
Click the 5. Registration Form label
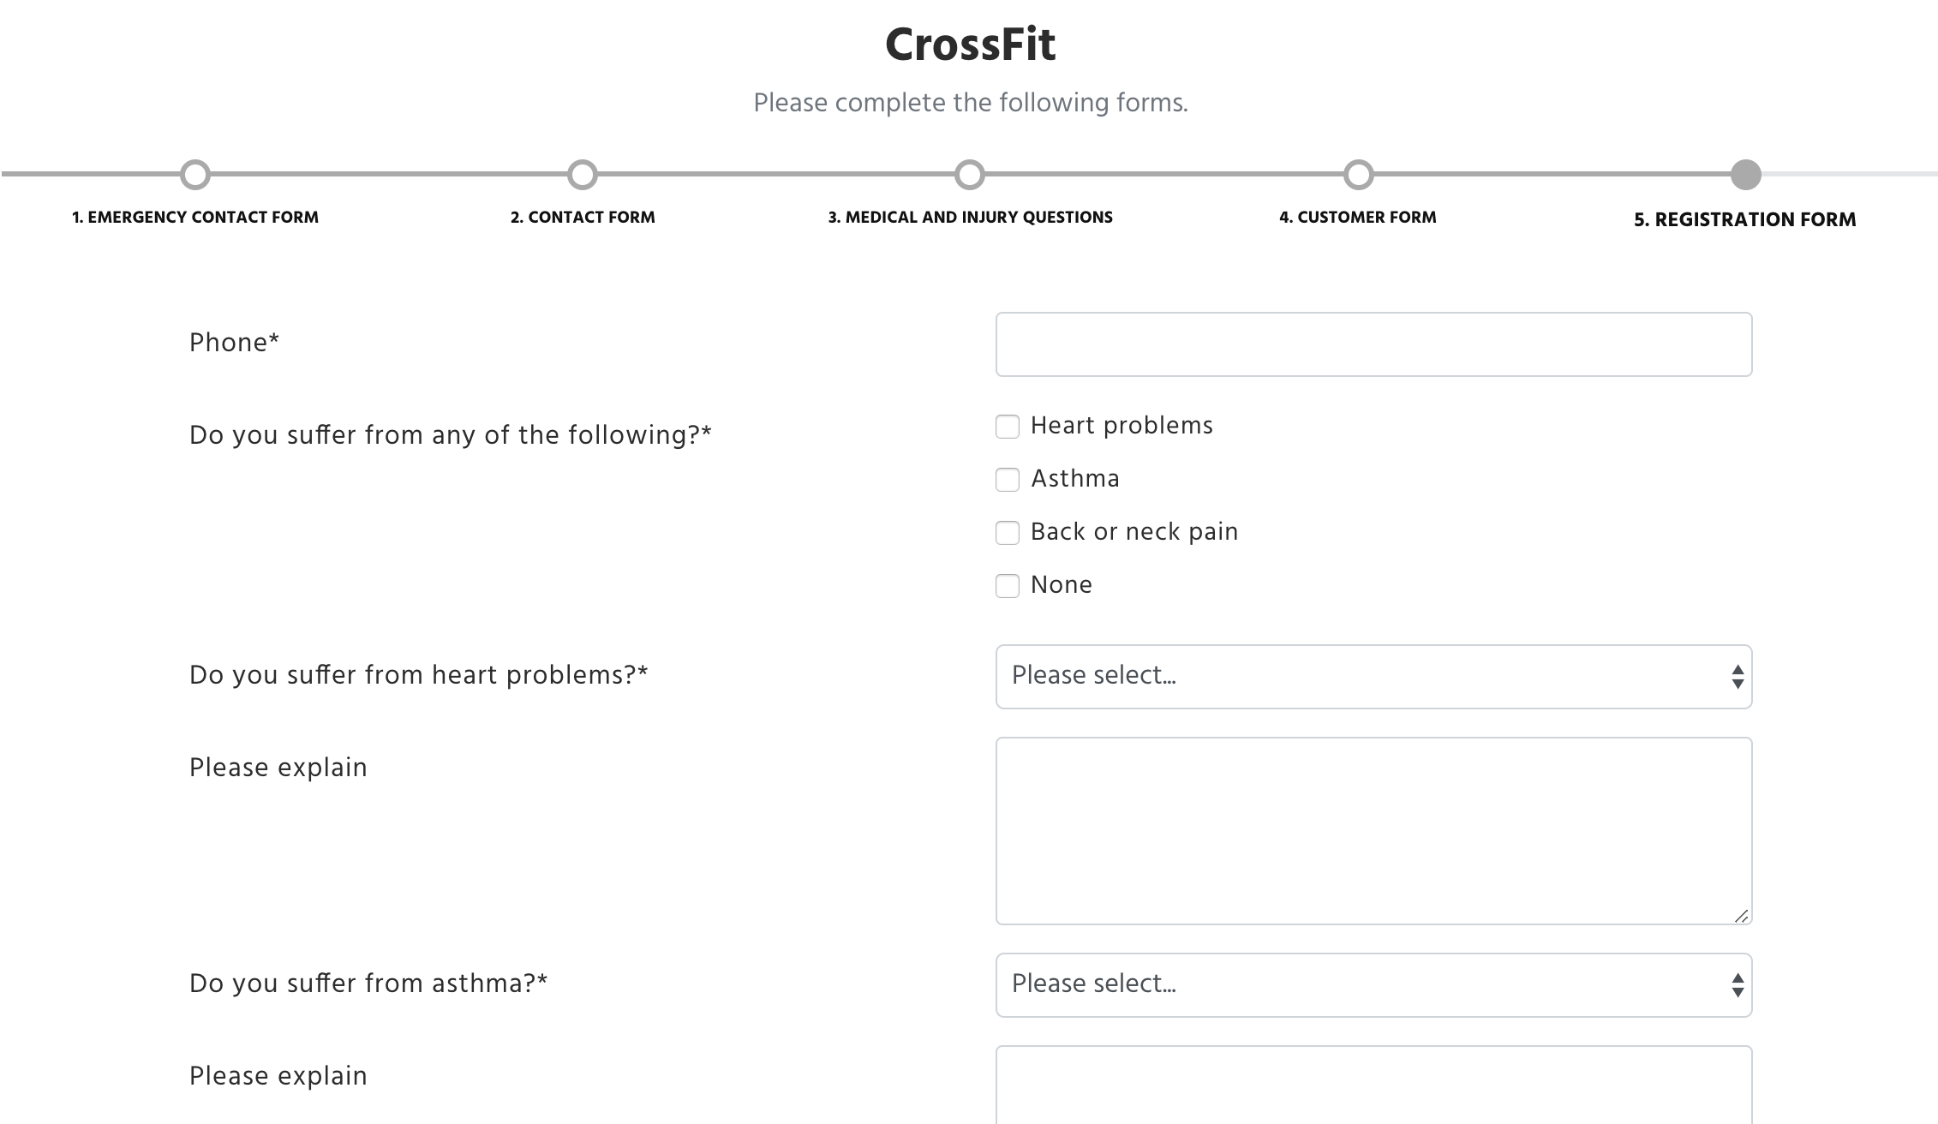pos(1745,219)
